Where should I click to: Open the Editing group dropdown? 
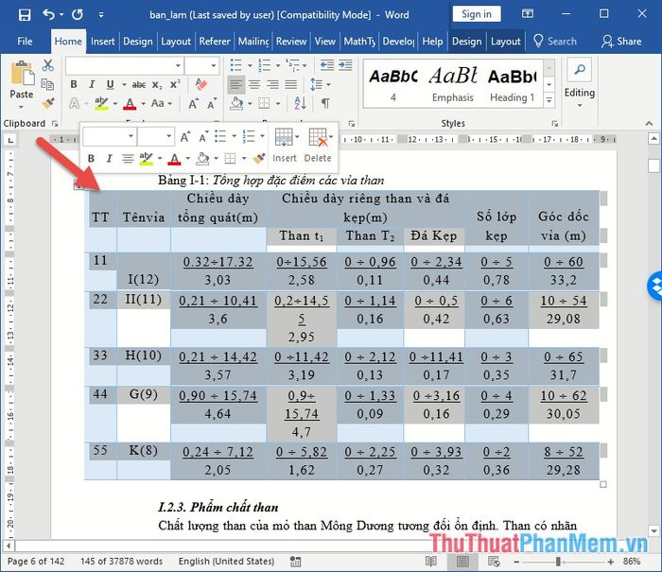point(579,84)
